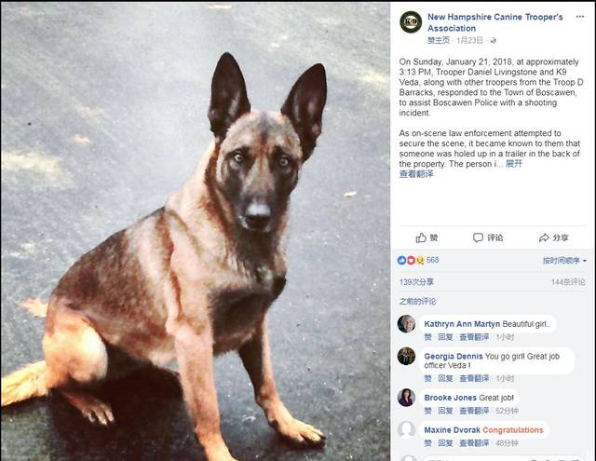Image resolution: width=596 pixels, height=461 pixels.
Task: Click Brooke Jones's profile avatar
Action: coord(406,398)
